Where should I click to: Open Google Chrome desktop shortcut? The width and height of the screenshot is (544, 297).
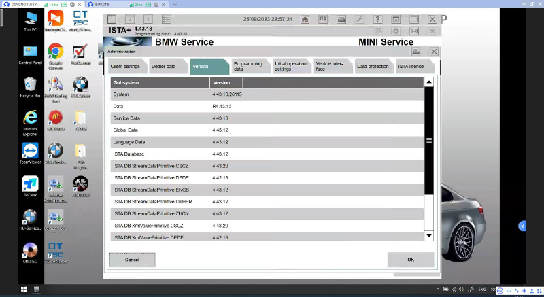[55, 52]
